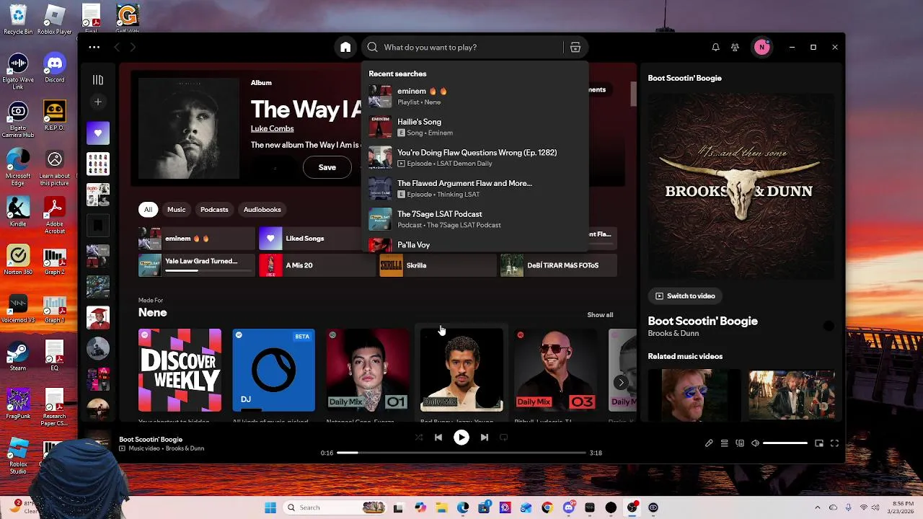Save The Way I Am album
This screenshot has width=923, height=519.
(327, 167)
